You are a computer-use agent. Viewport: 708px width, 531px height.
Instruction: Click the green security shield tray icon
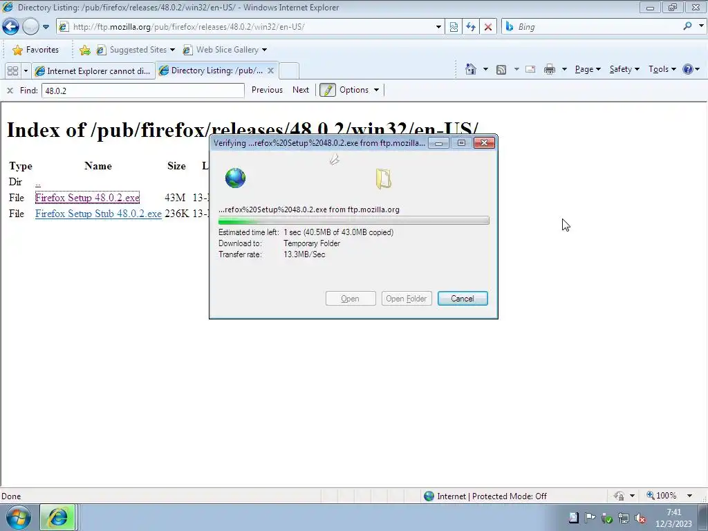point(607,518)
